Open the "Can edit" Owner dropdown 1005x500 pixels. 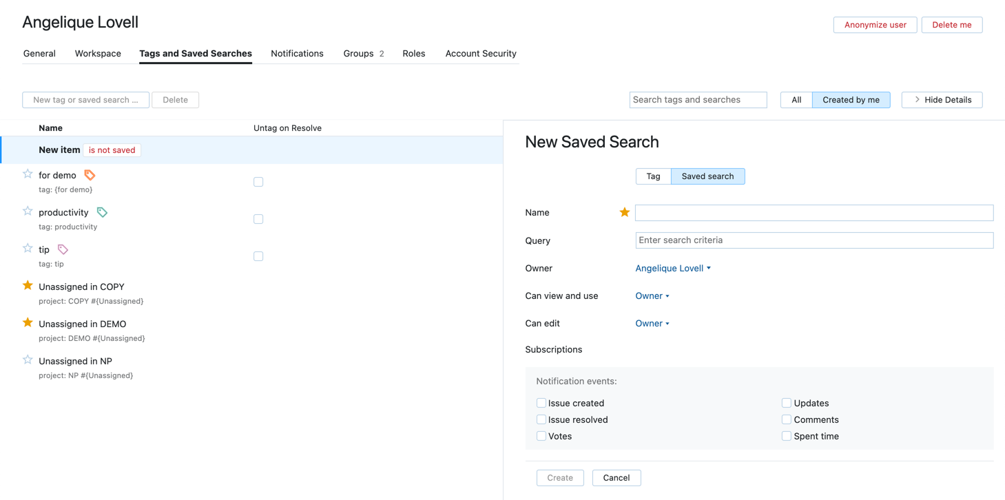pos(652,323)
